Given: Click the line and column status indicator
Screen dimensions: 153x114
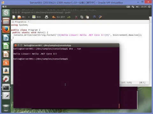Looking at the screenshot, I should click(x=127, y=83).
